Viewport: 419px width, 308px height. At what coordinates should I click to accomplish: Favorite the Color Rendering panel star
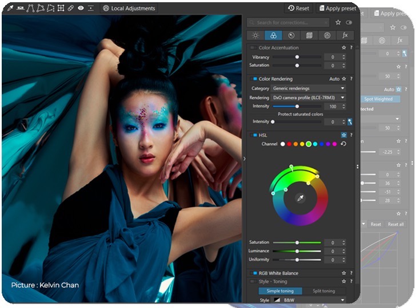click(344, 79)
